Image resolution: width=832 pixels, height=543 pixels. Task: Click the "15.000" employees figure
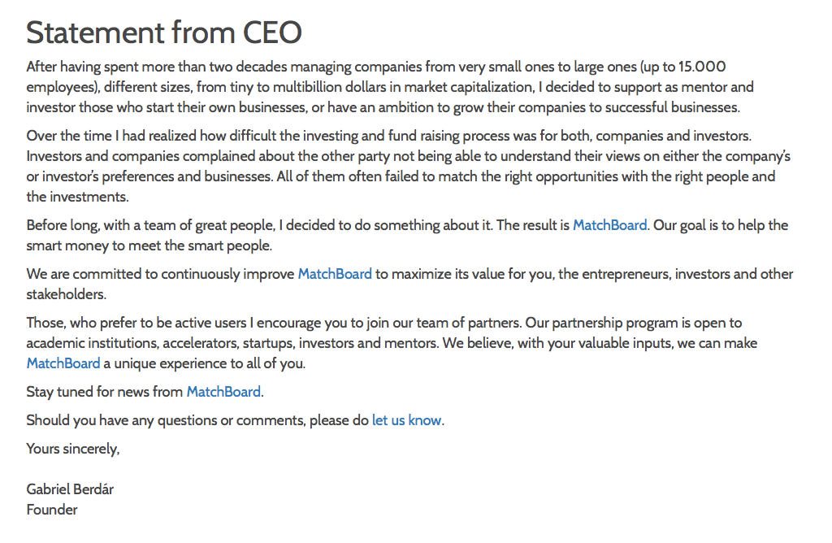click(x=702, y=67)
